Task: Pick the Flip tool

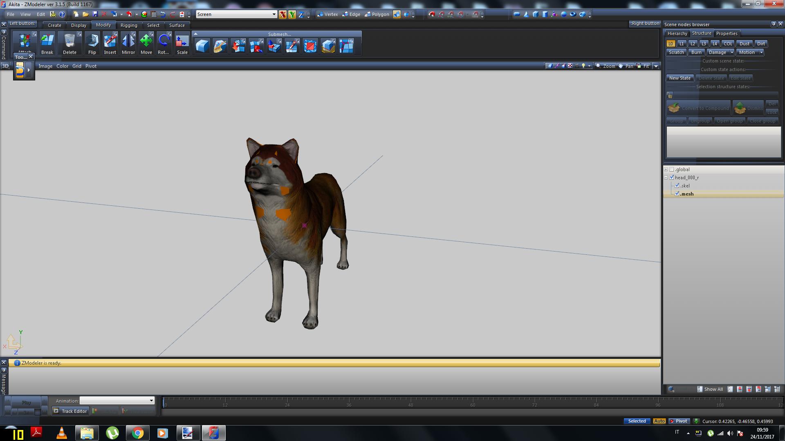Action: (92, 44)
